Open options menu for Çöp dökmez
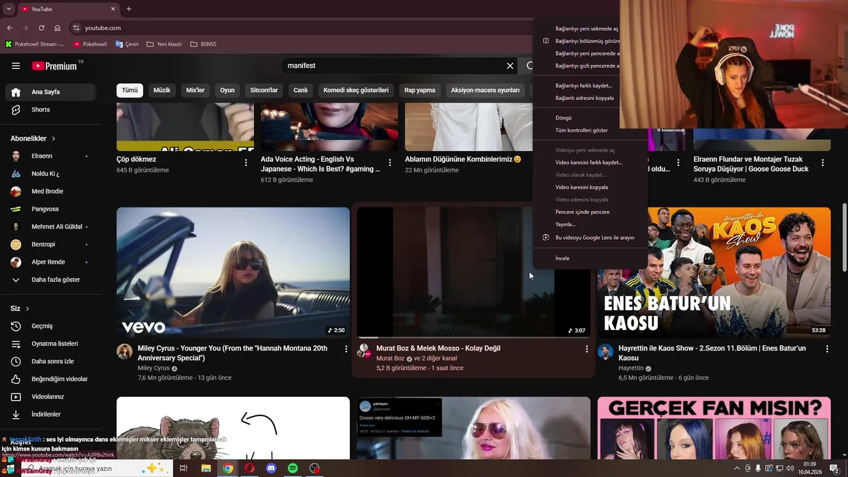This screenshot has width=848, height=477. 246,162
